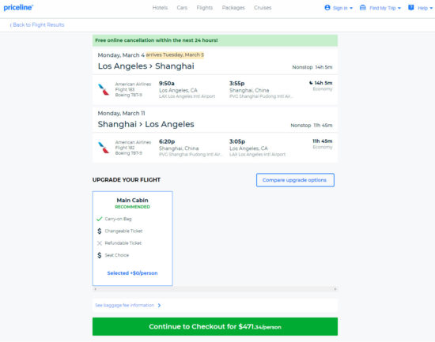
Task: Continue to Checkout for $471.34
Action: 215,326
